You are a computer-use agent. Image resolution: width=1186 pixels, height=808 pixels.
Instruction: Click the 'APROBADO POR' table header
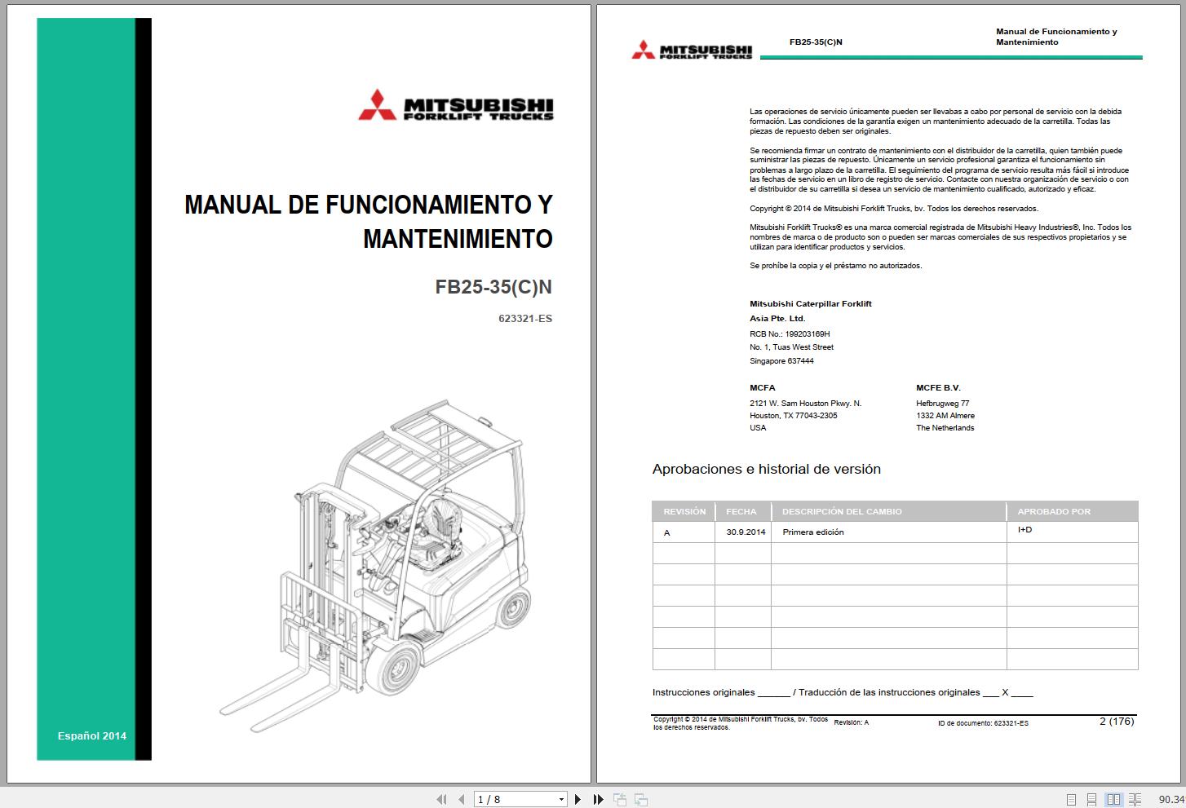pos(1054,511)
